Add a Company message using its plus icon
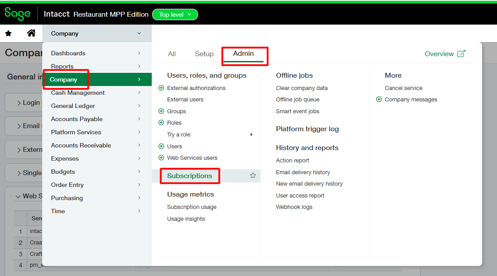 379,99
